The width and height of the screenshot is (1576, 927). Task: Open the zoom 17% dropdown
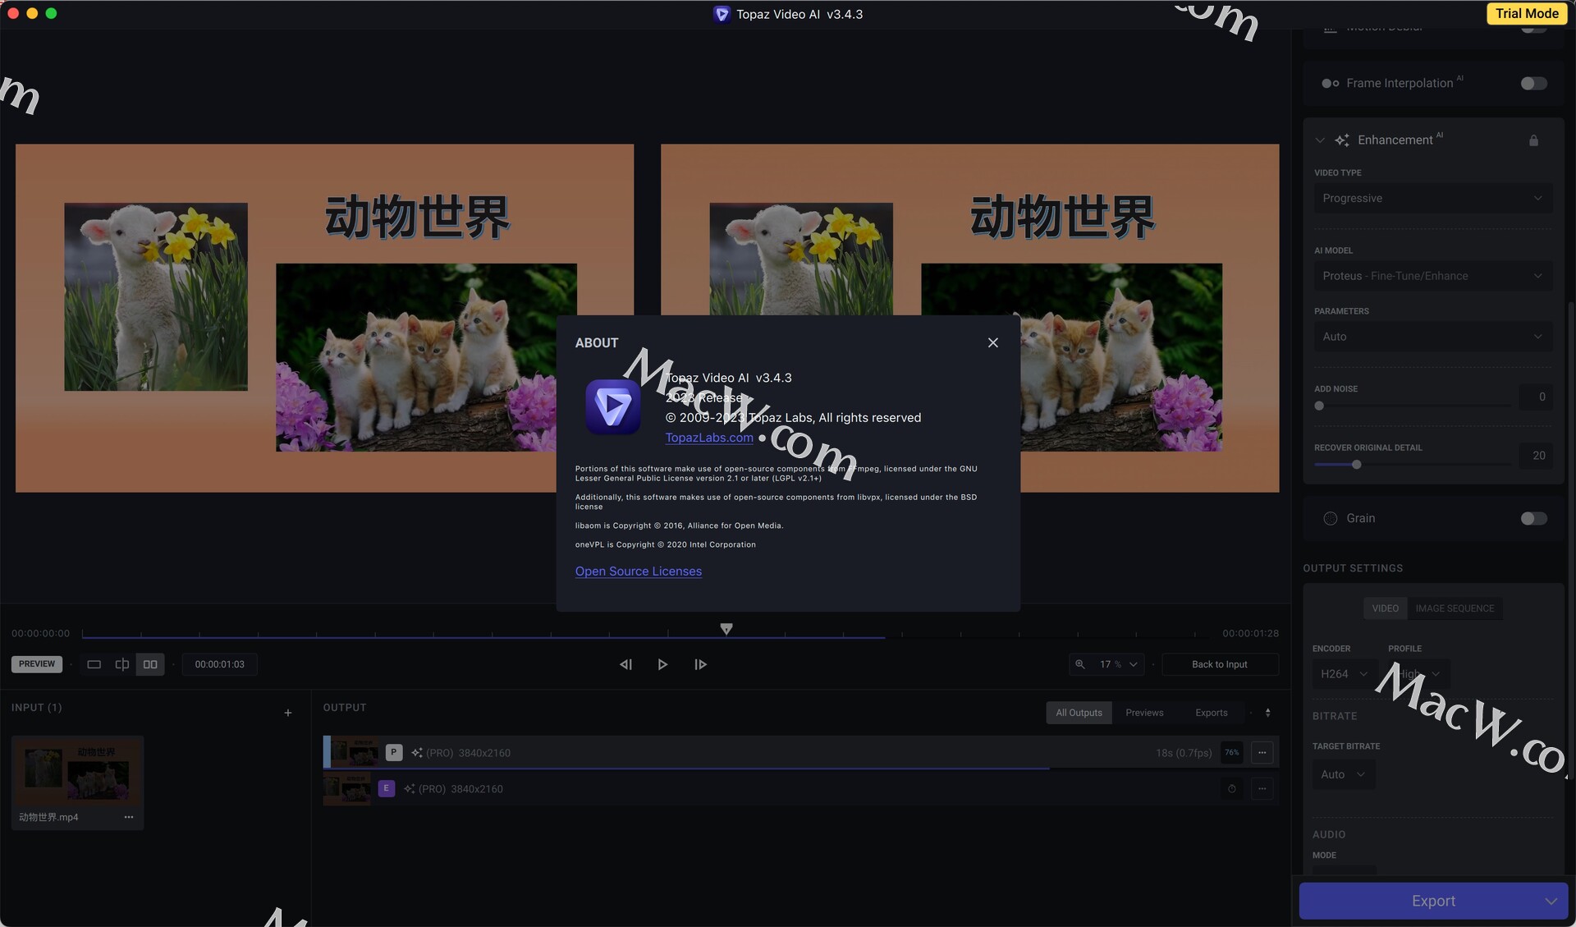tap(1118, 664)
